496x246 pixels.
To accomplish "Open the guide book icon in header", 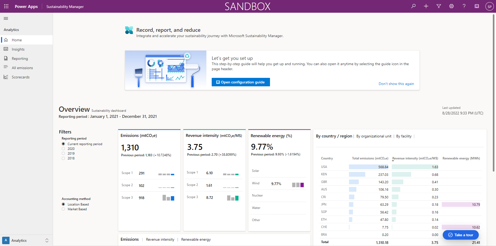I will pyautogui.click(x=477, y=6).
